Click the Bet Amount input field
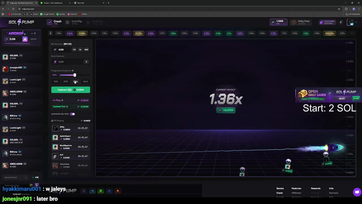The height and width of the screenshot is (204, 362). (x=61, y=50)
